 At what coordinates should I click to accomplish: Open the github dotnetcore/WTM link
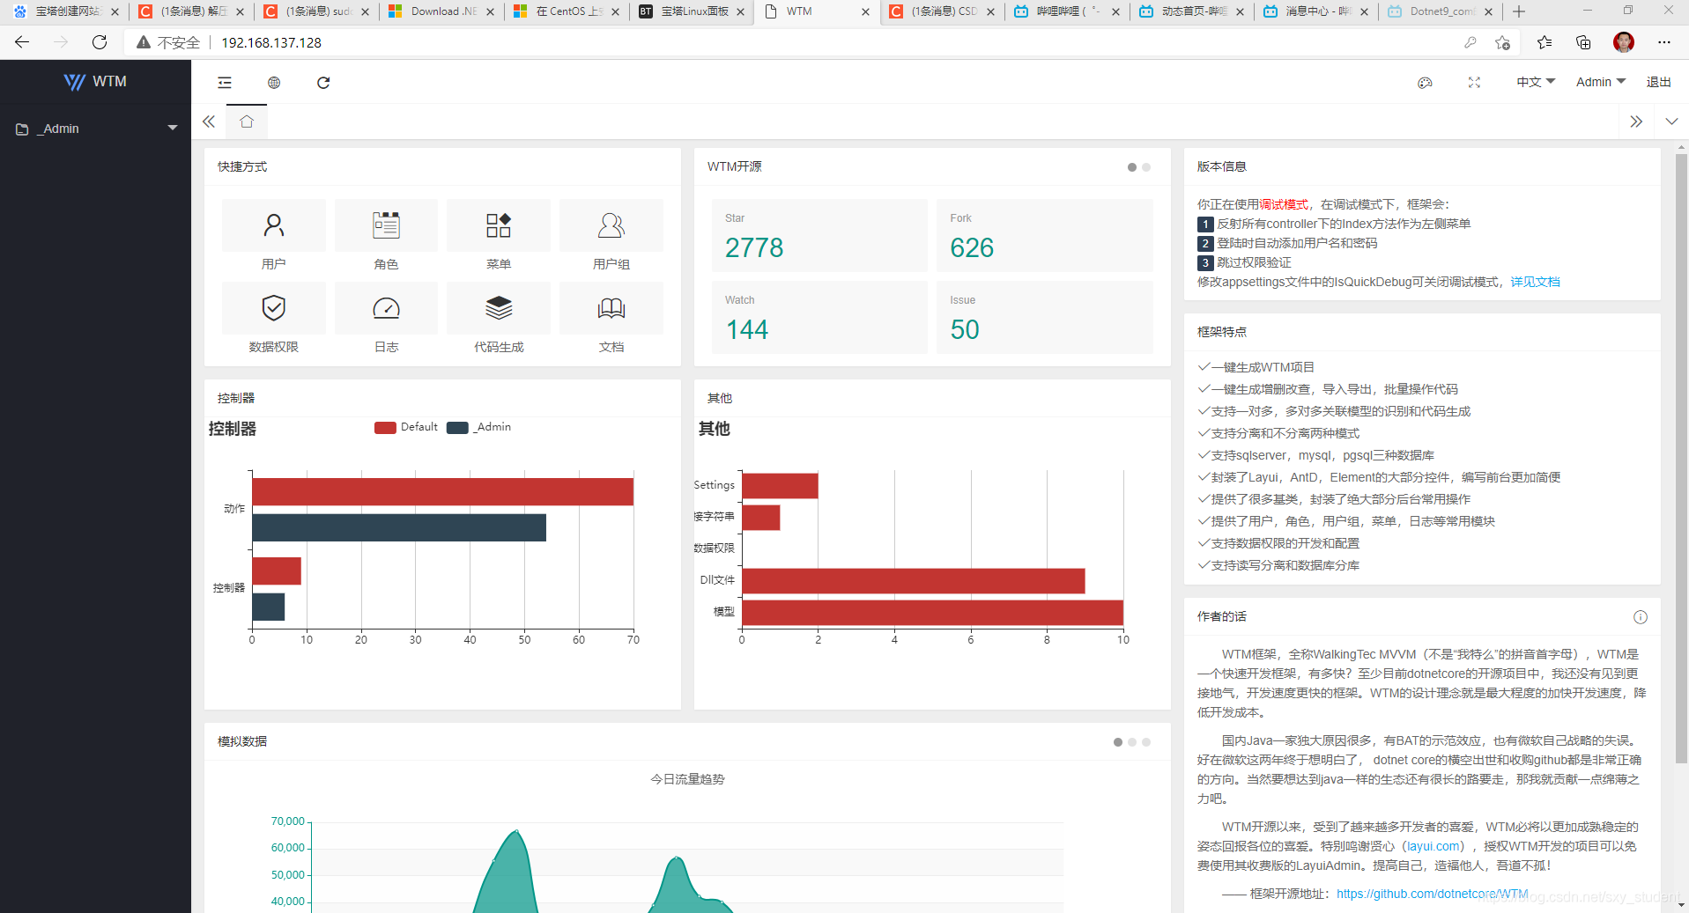click(1432, 894)
